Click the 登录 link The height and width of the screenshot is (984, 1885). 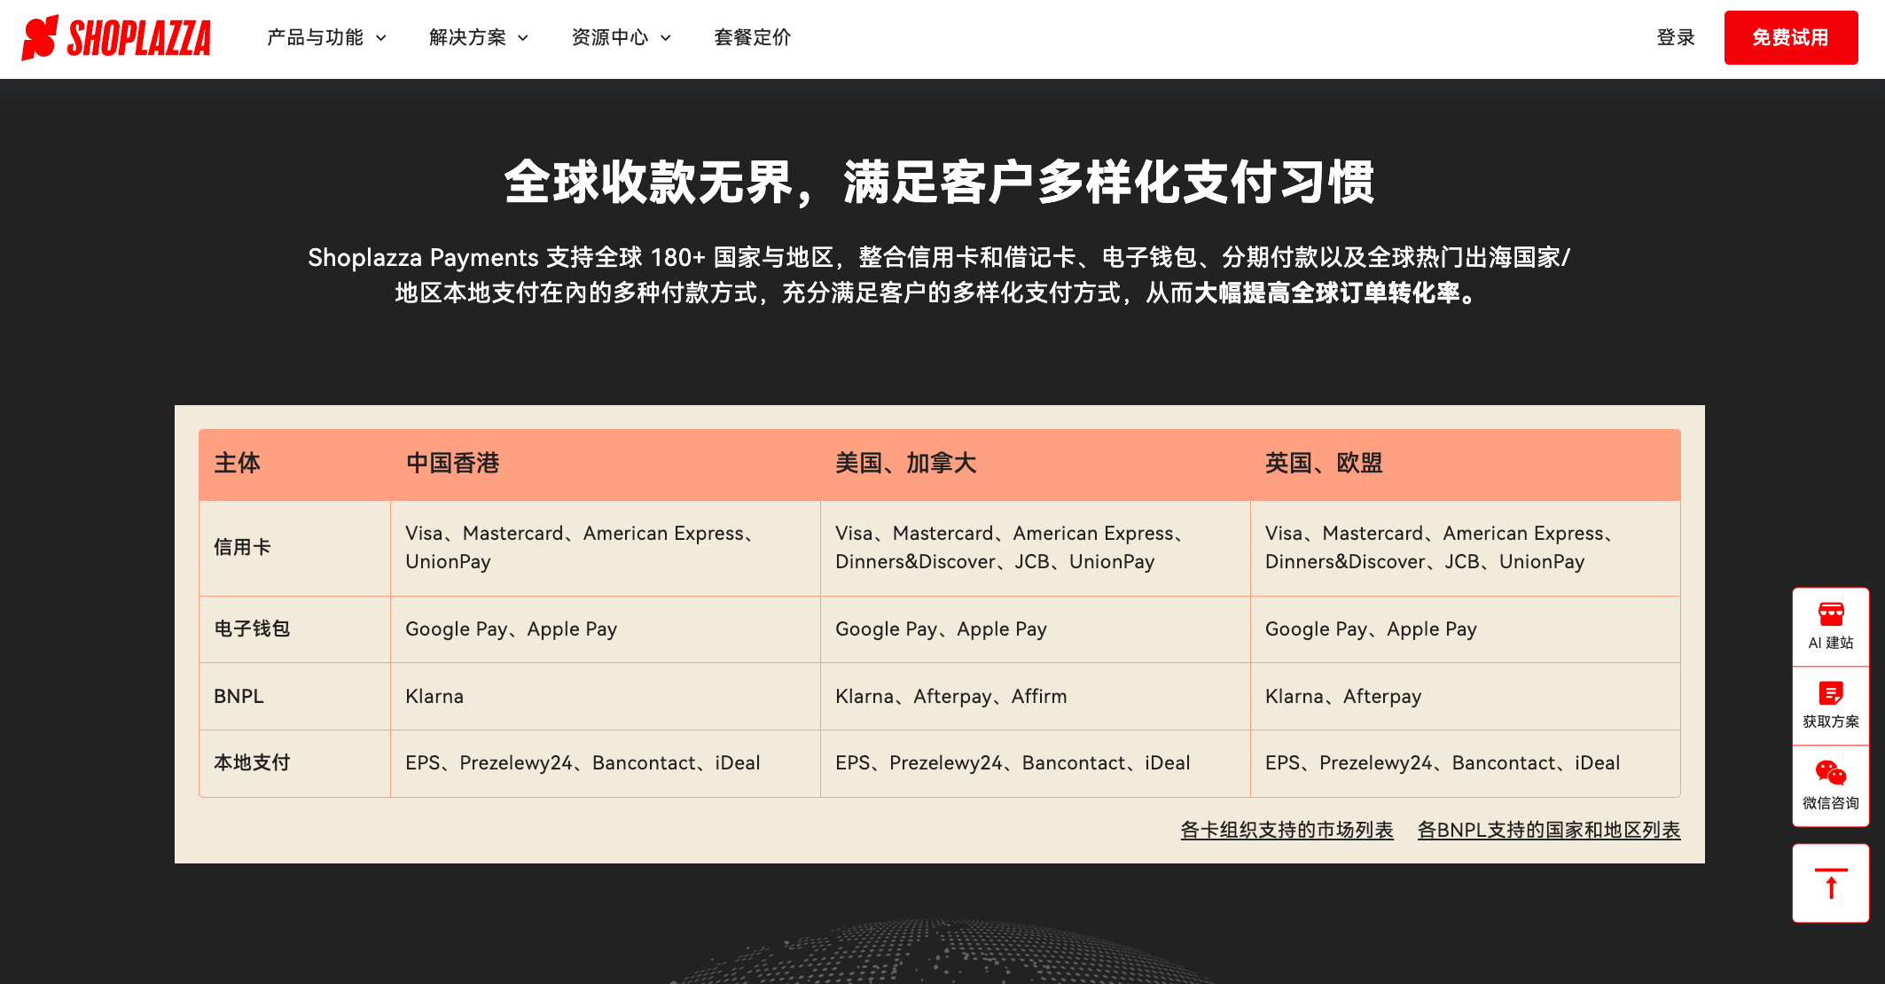(x=1676, y=38)
